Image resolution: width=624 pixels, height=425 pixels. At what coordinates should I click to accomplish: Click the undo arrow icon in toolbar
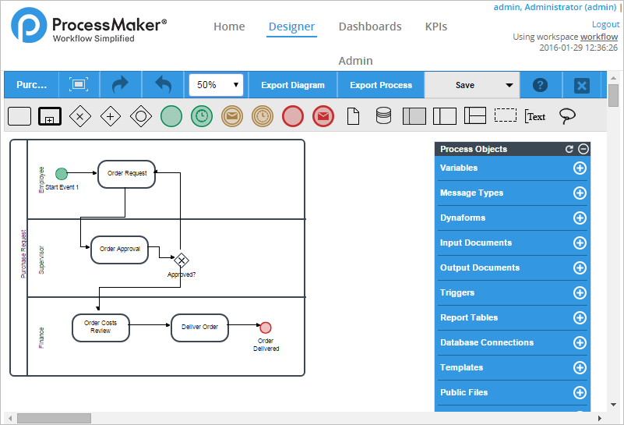[x=163, y=85]
